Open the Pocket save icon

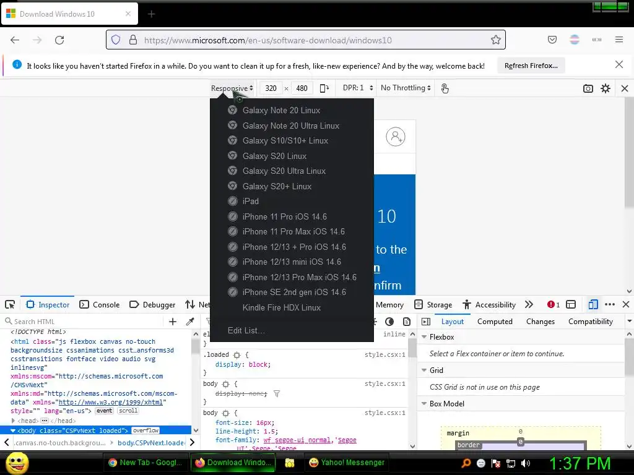click(552, 40)
